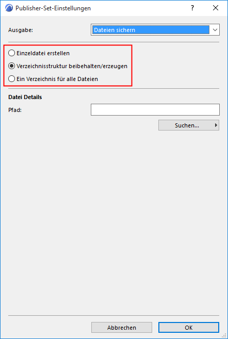Open the Ausgabe dropdown arrow
This screenshot has width=228, height=339.
pos(215,30)
